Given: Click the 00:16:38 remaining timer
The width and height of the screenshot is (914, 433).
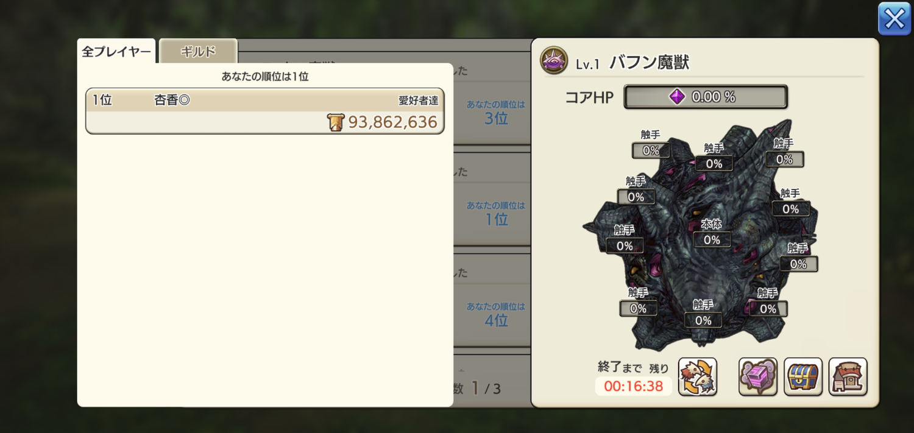Looking at the screenshot, I should (x=634, y=386).
